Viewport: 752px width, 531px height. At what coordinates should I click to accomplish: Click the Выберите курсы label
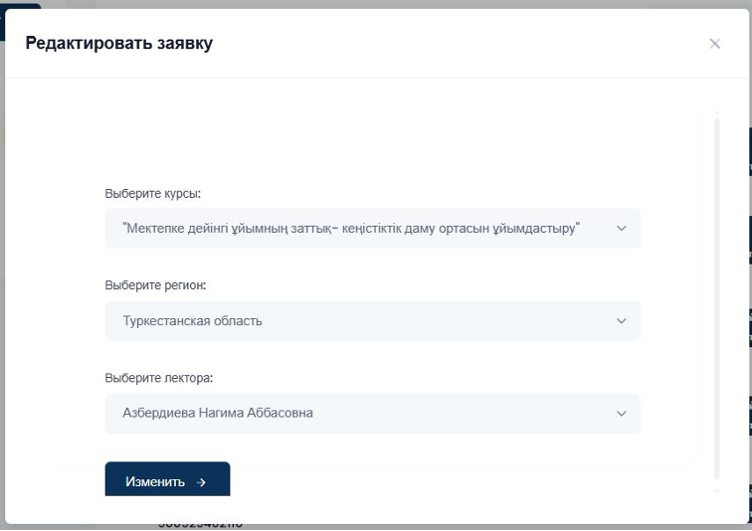click(x=153, y=193)
